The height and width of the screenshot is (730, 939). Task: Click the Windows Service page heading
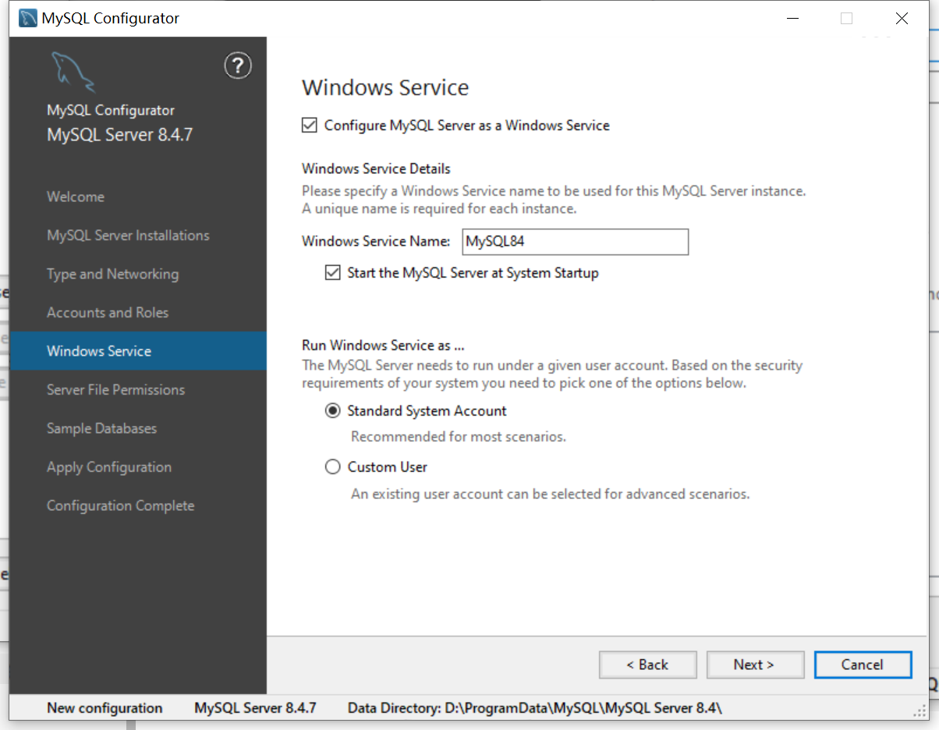[385, 87]
